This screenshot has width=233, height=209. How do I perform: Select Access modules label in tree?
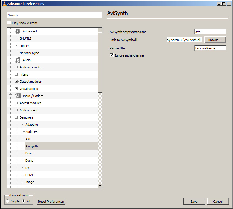tap(30, 103)
